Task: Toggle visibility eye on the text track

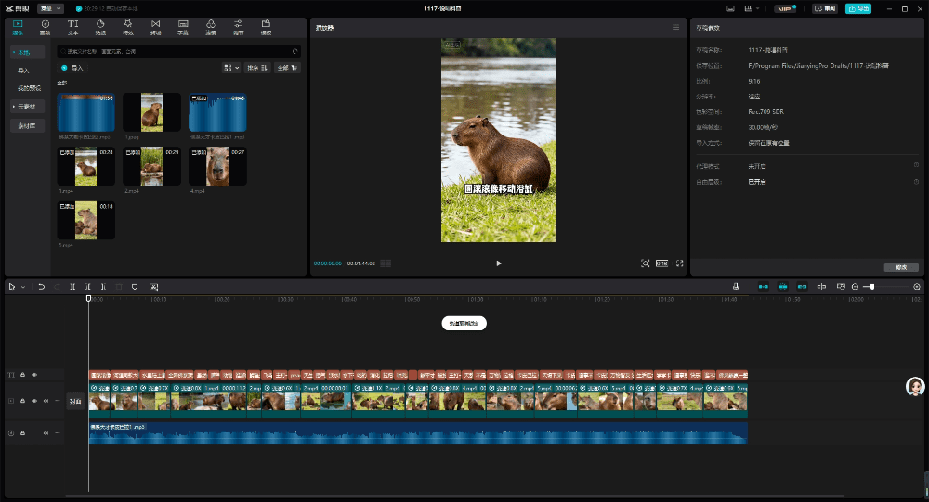Action: click(x=34, y=375)
